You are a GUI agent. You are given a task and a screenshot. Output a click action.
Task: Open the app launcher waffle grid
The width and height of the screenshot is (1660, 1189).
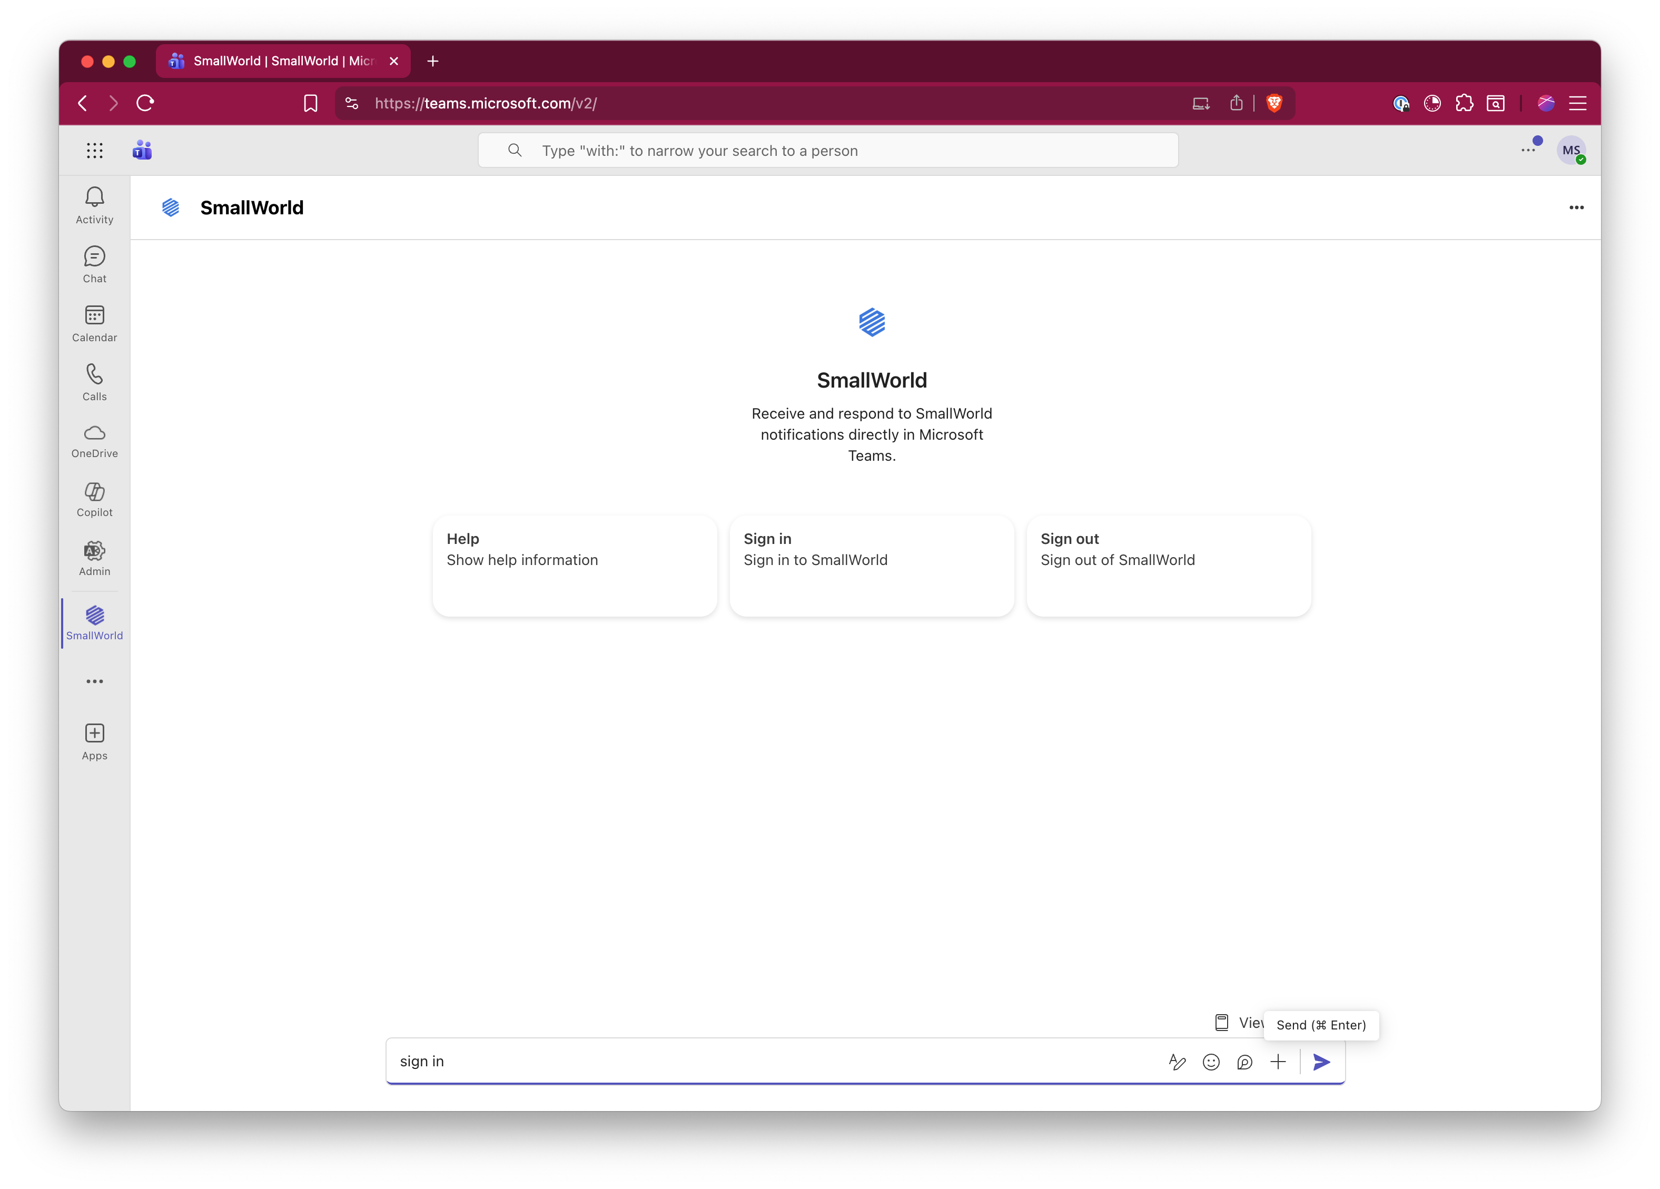point(94,151)
